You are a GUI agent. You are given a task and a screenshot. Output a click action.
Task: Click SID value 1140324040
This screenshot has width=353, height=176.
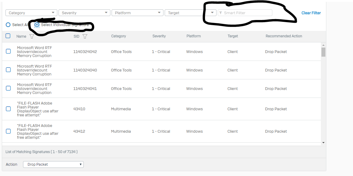85,70
